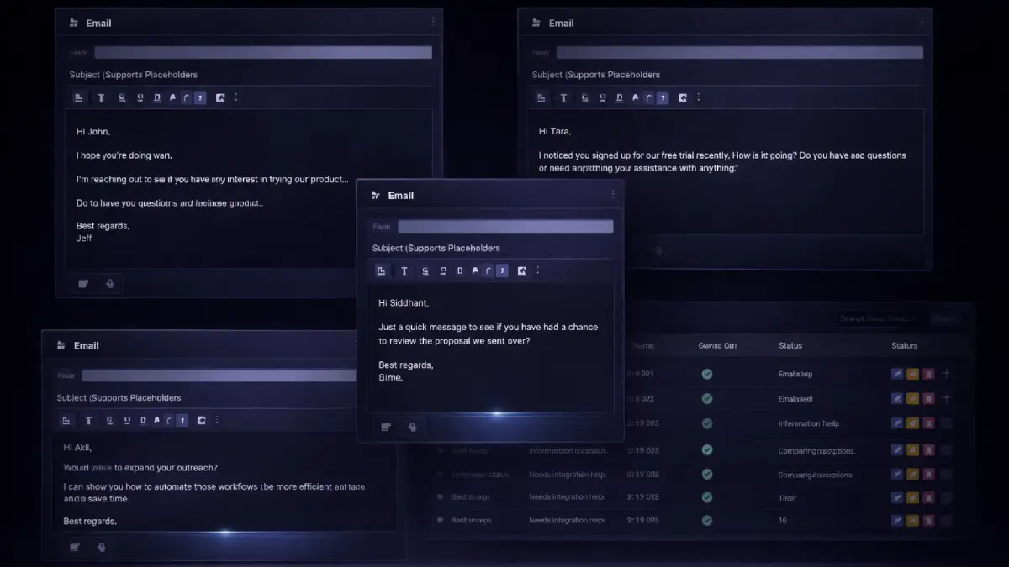Image resolution: width=1009 pixels, height=567 pixels.
Task: Open toolbar overflow dots in Hi John email
Action: [236, 97]
